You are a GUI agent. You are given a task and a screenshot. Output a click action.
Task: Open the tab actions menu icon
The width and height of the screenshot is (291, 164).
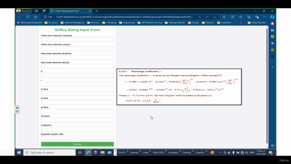[44, 11]
